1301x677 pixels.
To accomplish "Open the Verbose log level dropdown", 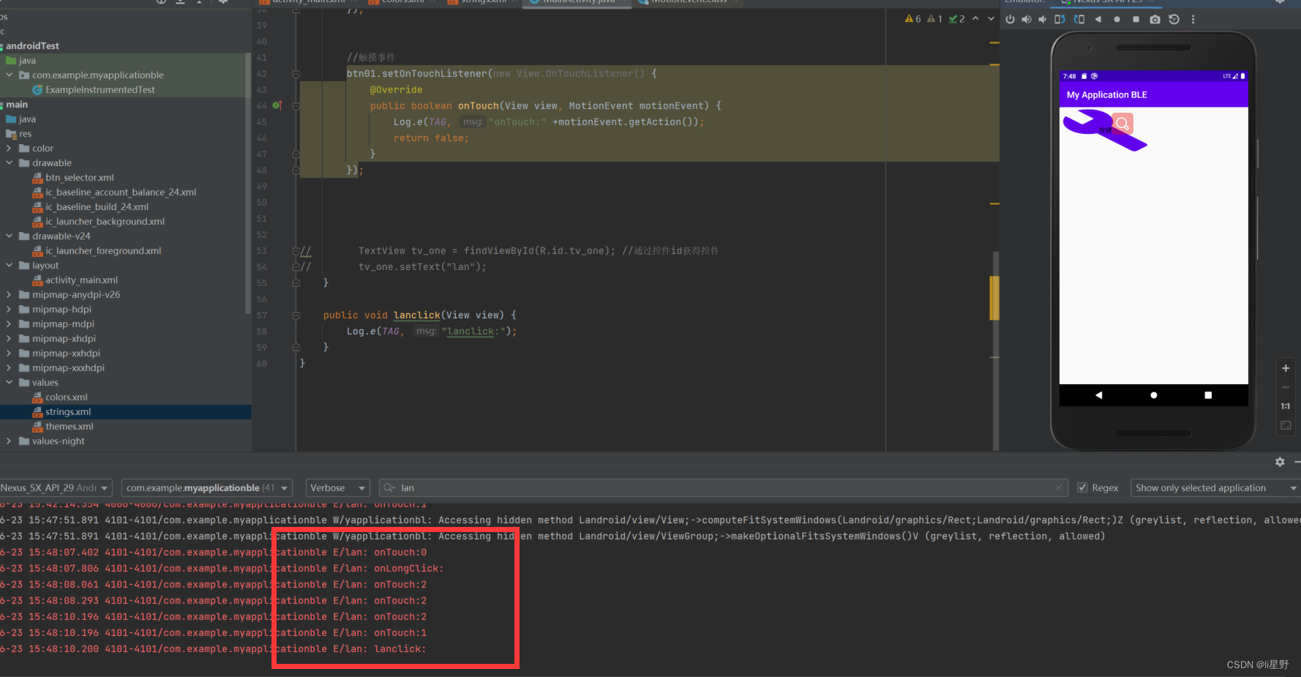I will point(339,487).
